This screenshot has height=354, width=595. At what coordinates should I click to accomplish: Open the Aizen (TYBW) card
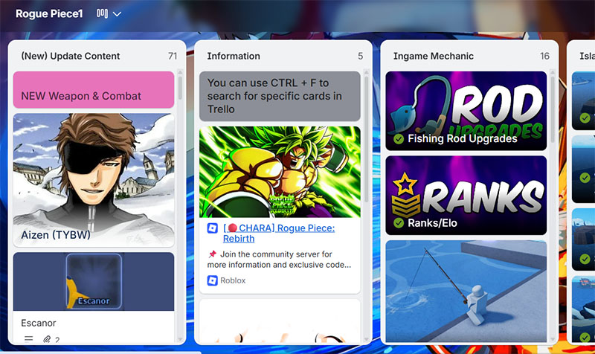[94, 180]
